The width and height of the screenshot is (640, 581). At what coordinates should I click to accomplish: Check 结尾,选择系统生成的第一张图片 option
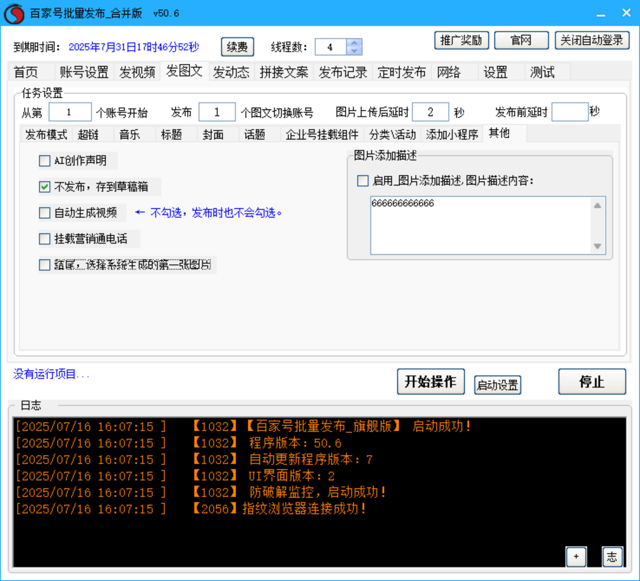point(45,265)
